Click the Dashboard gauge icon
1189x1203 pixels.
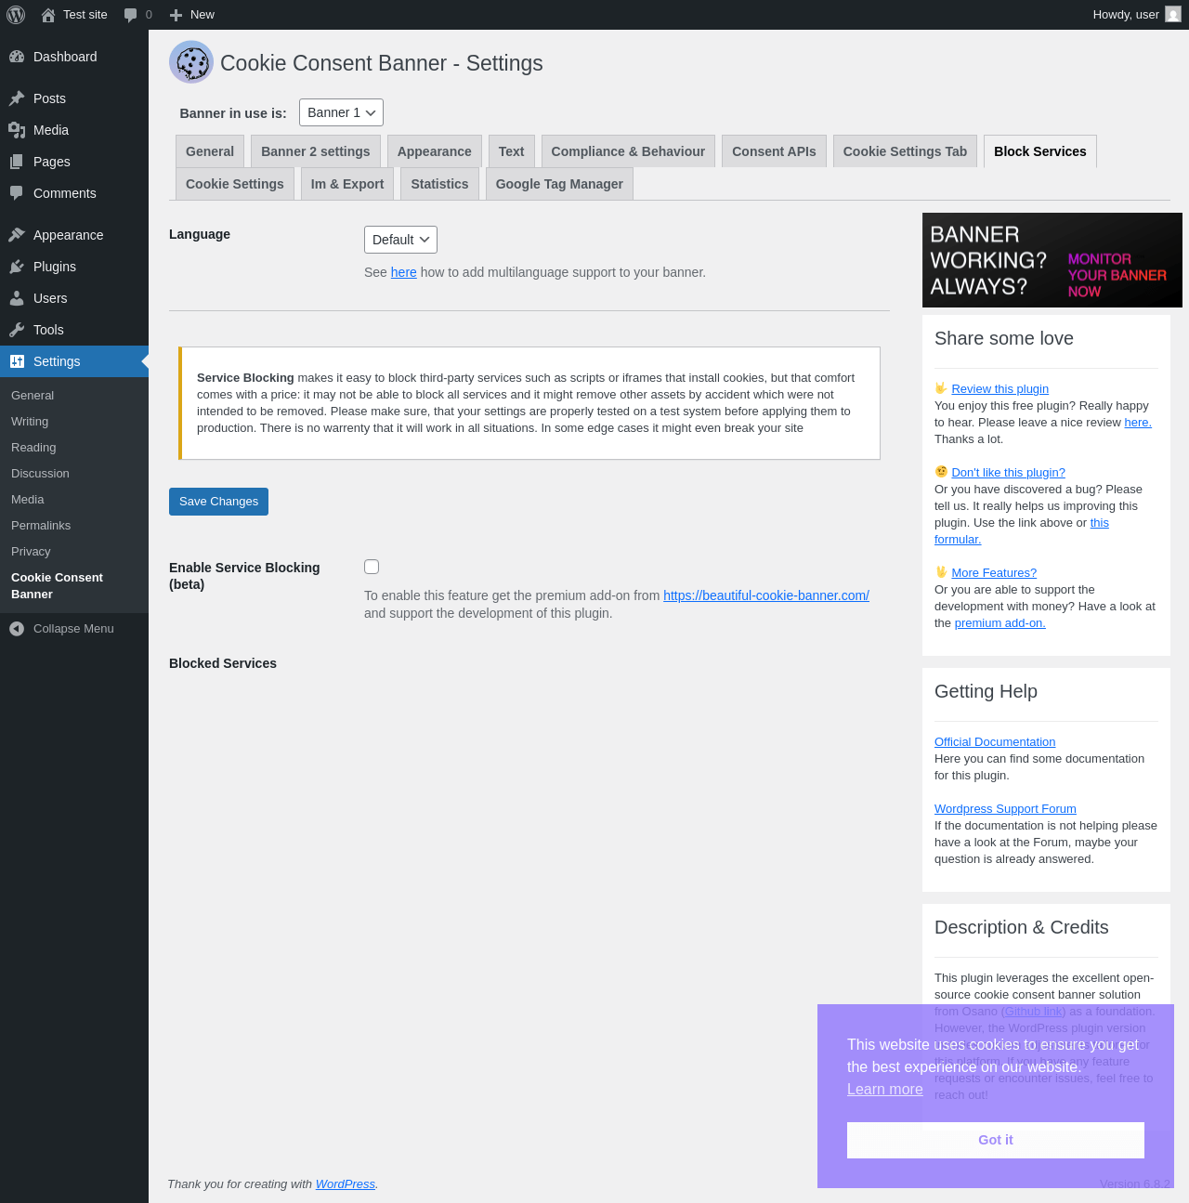point(17,57)
